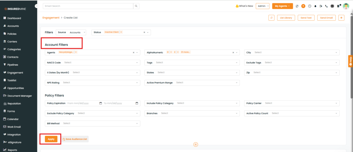Click the search magnifier icon
The width and height of the screenshot is (353, 152).
137,6
